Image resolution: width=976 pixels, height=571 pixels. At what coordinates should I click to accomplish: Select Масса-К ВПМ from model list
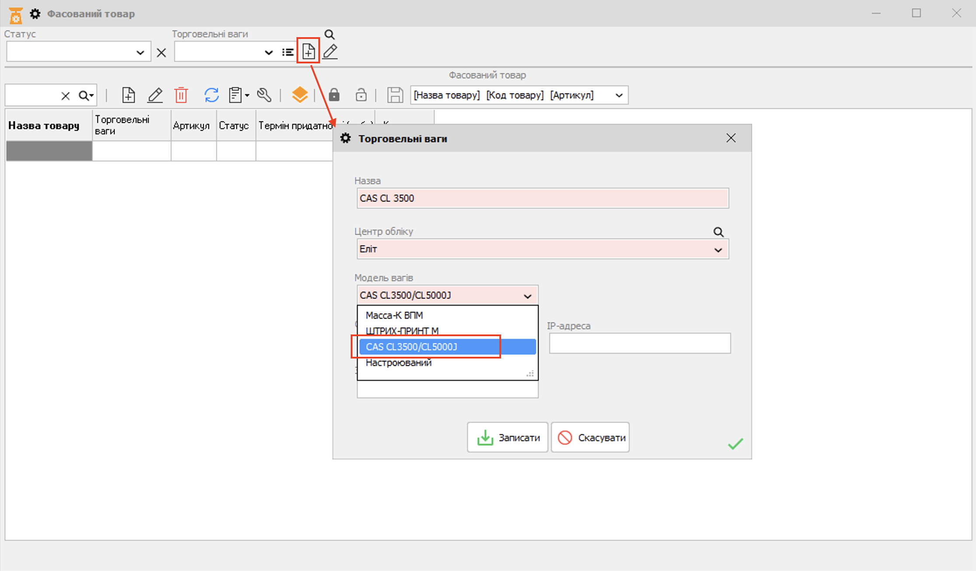tap(394, 315)
